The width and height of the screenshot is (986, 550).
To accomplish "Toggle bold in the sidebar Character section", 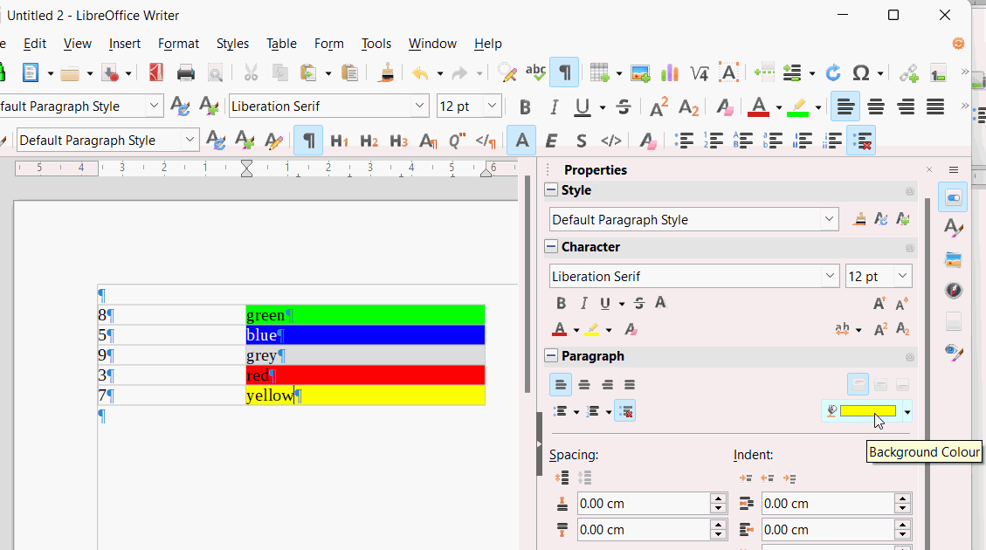I will pyautogui.click(x=562, y=304).
